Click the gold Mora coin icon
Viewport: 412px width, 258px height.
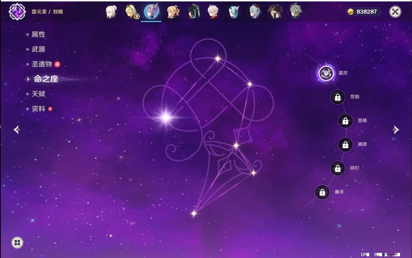[x=351, y=12]
